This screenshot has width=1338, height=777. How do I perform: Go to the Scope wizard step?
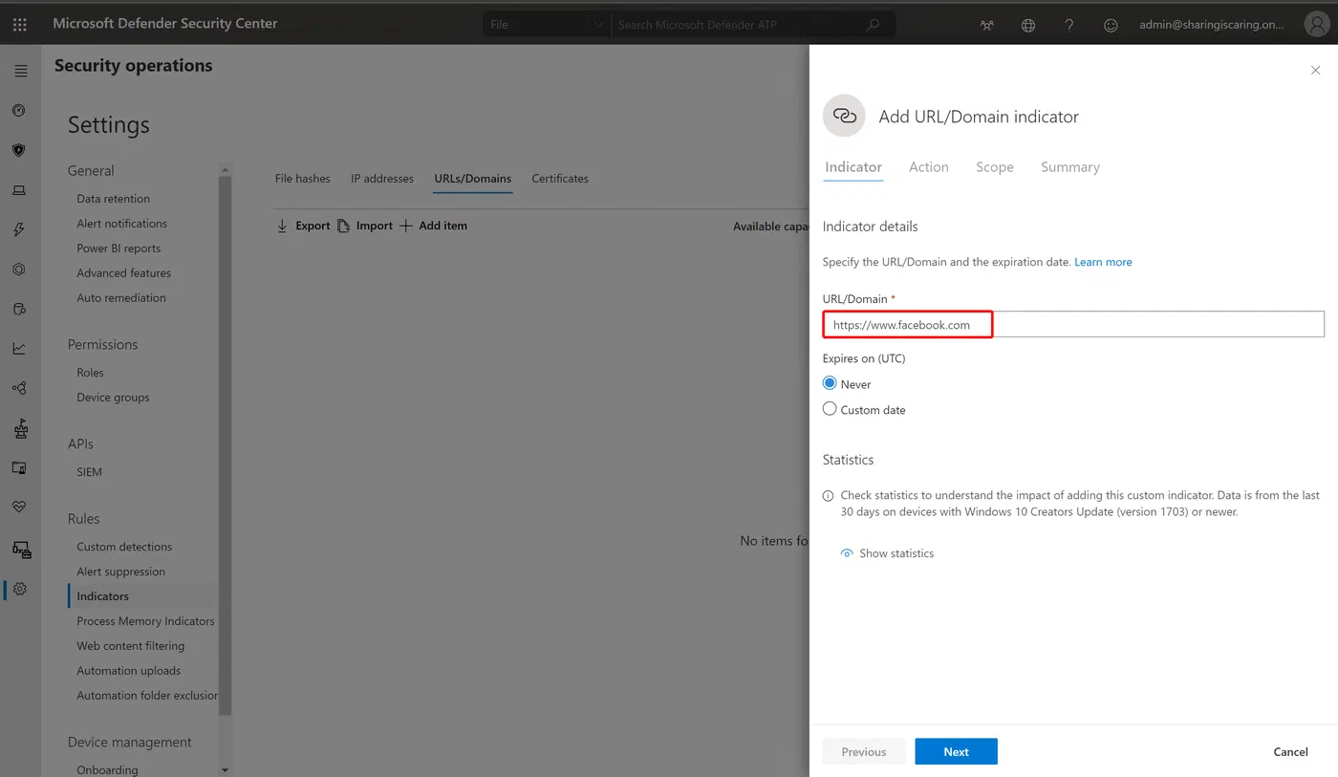pyautogui.click(x=995, y=167)
